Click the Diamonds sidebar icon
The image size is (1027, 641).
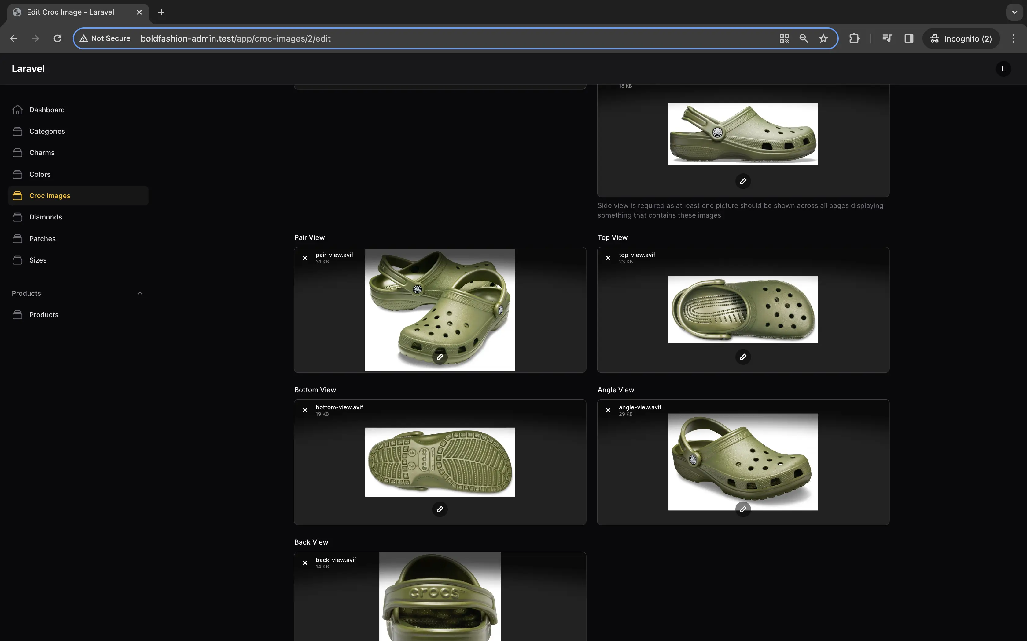[17, 217]
